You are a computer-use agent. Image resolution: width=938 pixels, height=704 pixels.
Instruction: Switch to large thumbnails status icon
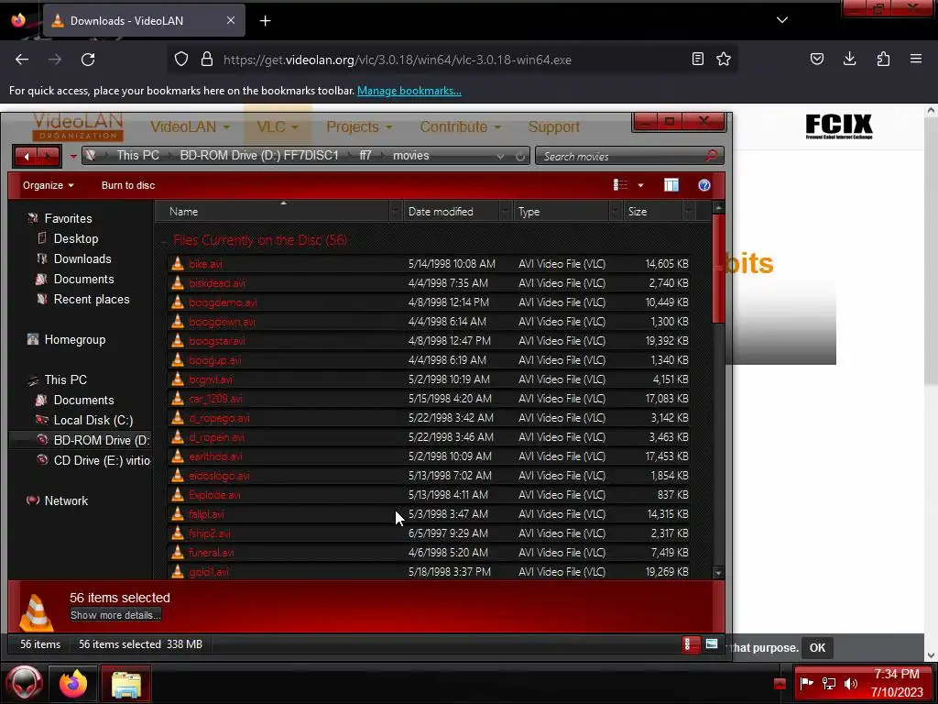[x=711, y=644]
